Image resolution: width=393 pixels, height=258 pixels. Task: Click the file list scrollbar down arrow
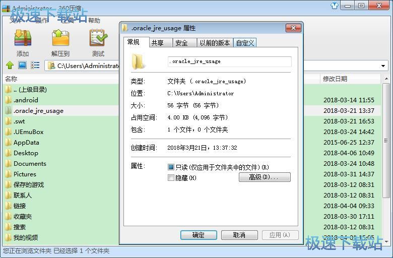click(386, 242)
